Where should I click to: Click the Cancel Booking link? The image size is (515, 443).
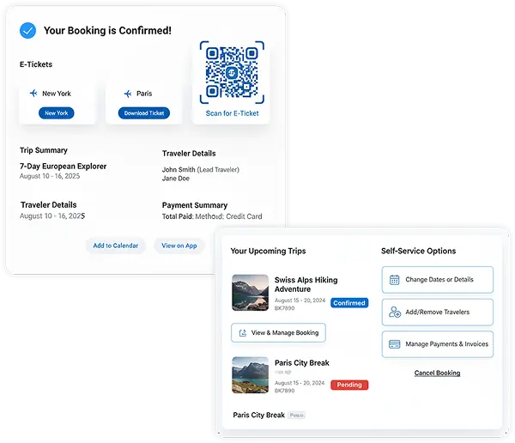(437, 373)
